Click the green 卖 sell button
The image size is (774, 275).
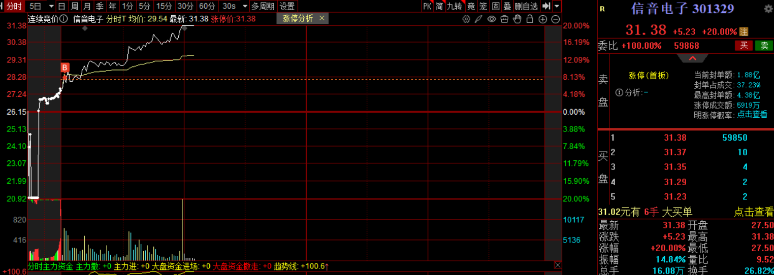(764, 46)
